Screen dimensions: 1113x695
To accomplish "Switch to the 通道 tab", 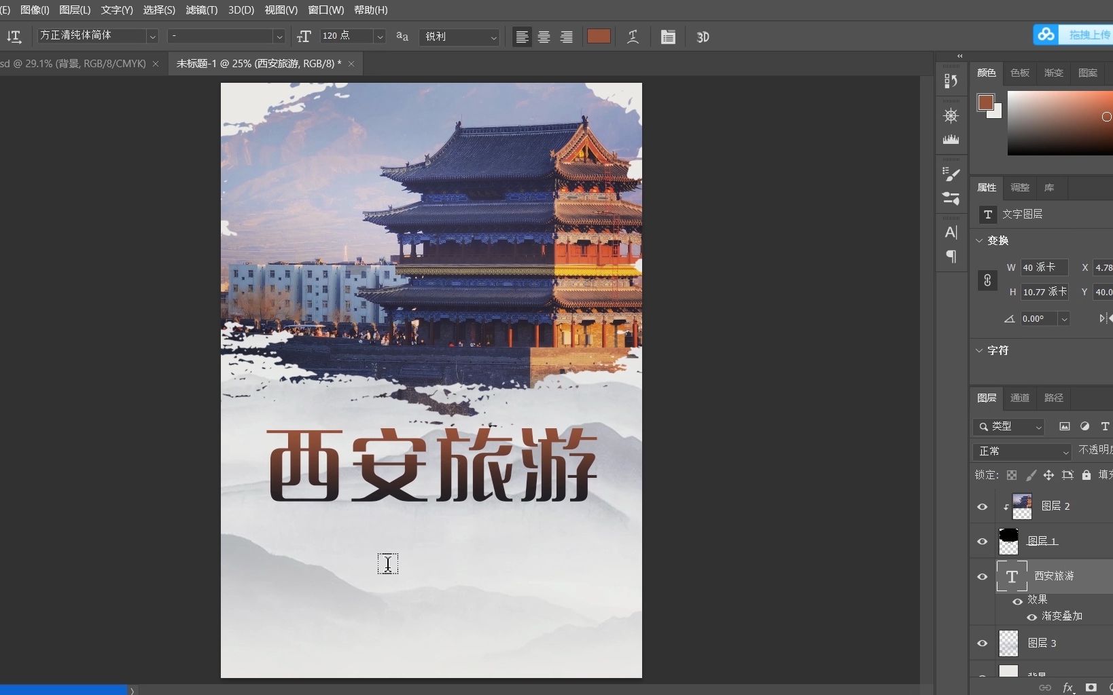I will (x=1019, y=398).
